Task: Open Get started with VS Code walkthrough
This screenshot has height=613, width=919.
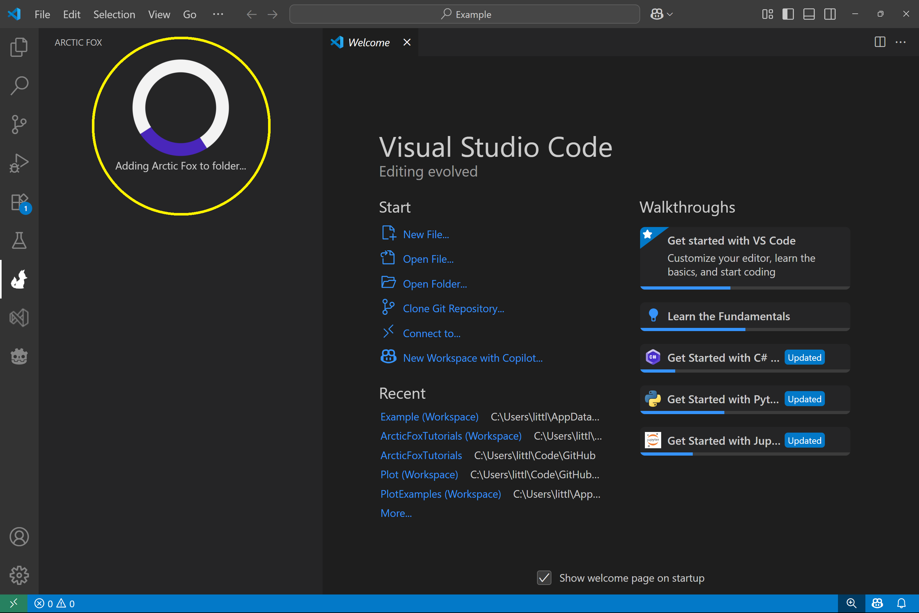Action: coord(745,258)
